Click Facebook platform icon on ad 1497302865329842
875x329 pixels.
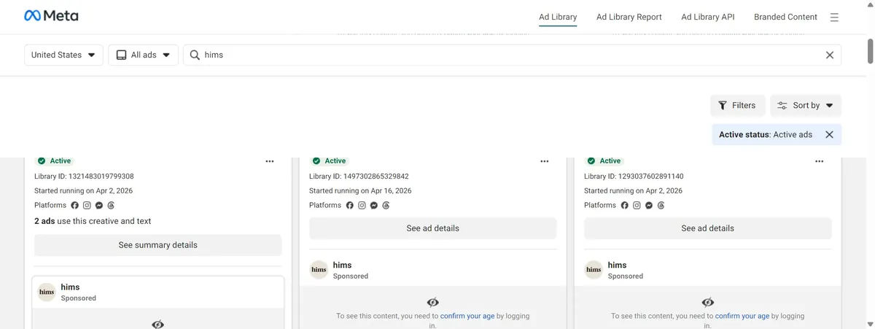(x=350, y=206)
